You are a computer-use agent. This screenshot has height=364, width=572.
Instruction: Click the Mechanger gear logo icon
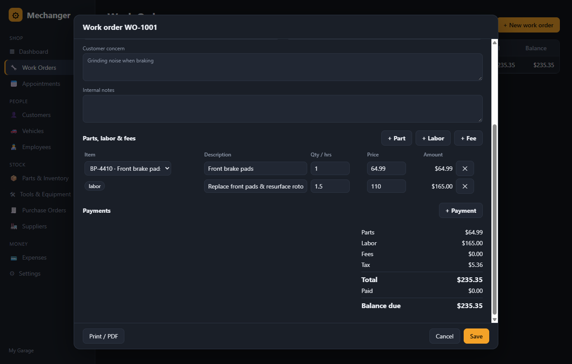pos(16,15)
